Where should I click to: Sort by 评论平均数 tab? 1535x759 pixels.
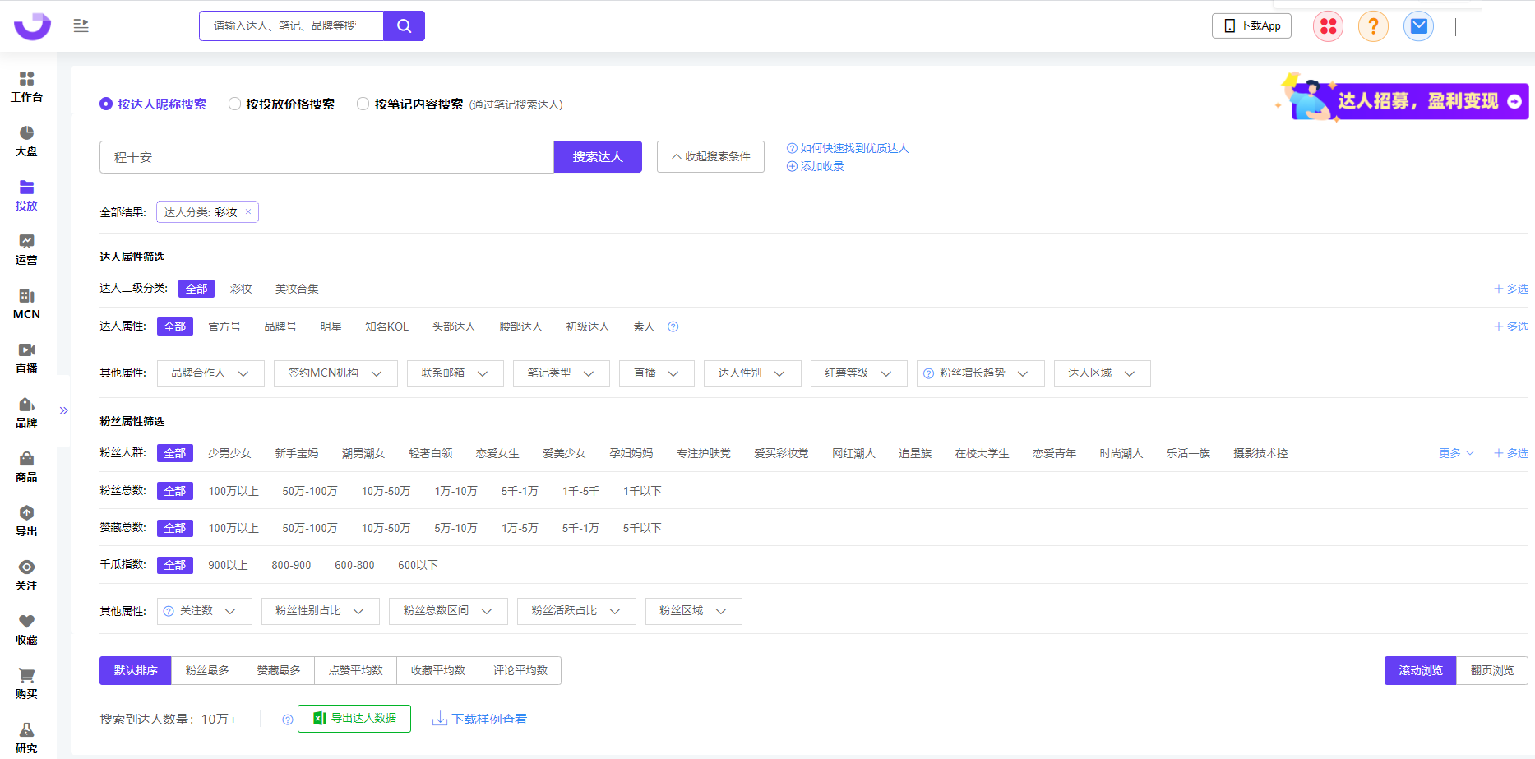click(x=520, y=670)
